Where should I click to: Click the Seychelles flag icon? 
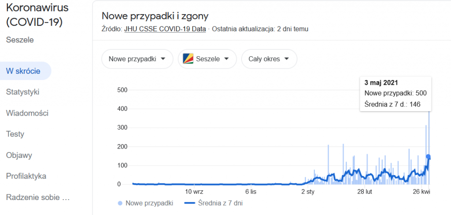pos(188,59)
